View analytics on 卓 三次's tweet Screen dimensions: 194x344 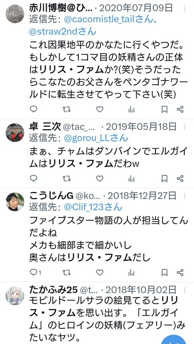(131, 179)
